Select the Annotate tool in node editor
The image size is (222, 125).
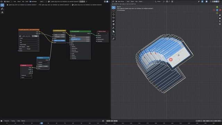[x=2, y=9]
